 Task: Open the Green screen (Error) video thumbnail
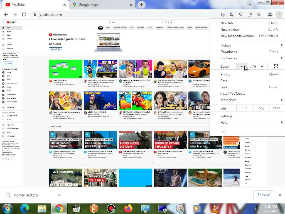(x=66, y=69)
